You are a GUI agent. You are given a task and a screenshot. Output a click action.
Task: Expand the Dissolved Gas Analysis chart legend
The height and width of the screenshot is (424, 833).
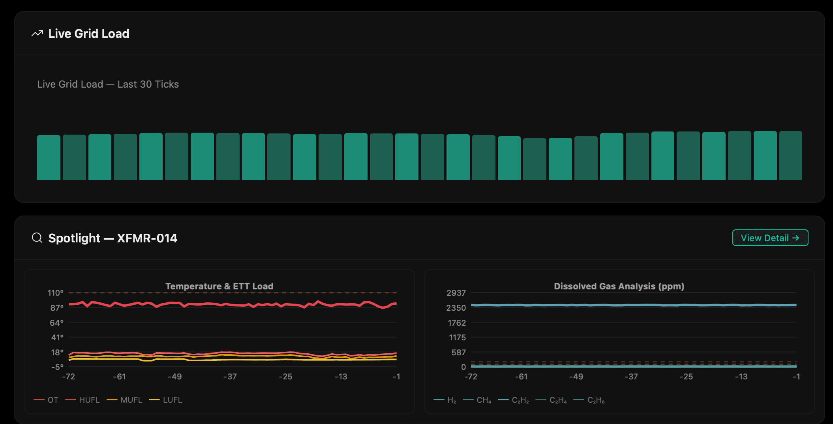(521, 400)
